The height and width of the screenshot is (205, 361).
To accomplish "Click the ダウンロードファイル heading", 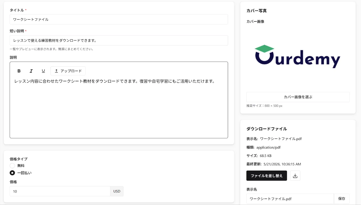I will 267,129.
